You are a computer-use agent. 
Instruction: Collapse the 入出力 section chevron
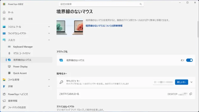pos(49,40)
